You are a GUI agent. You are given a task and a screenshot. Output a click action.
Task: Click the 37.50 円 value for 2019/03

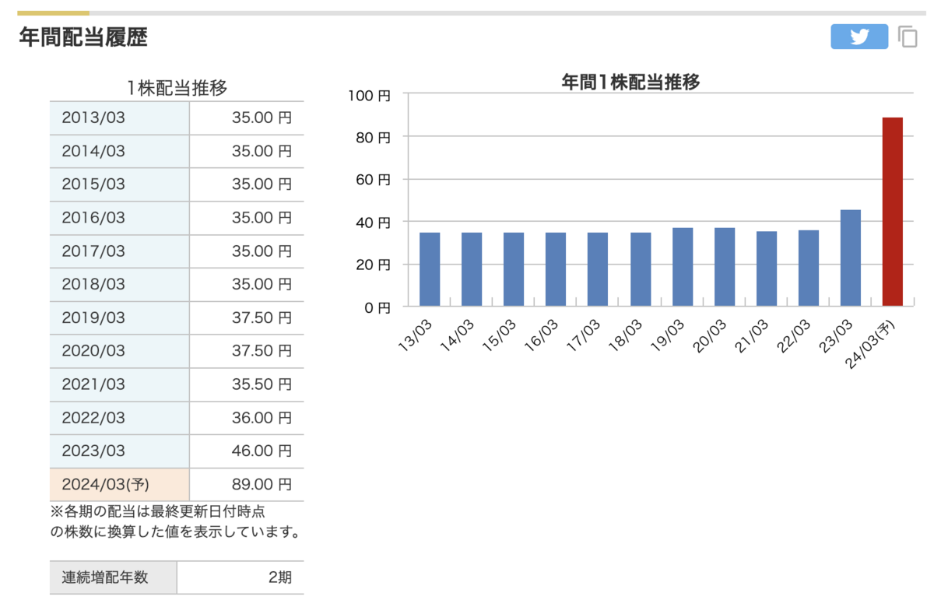(262, 318)
